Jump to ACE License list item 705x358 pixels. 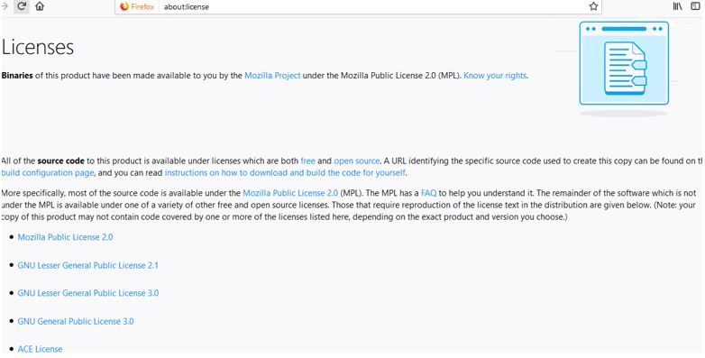tap(40, 349)
